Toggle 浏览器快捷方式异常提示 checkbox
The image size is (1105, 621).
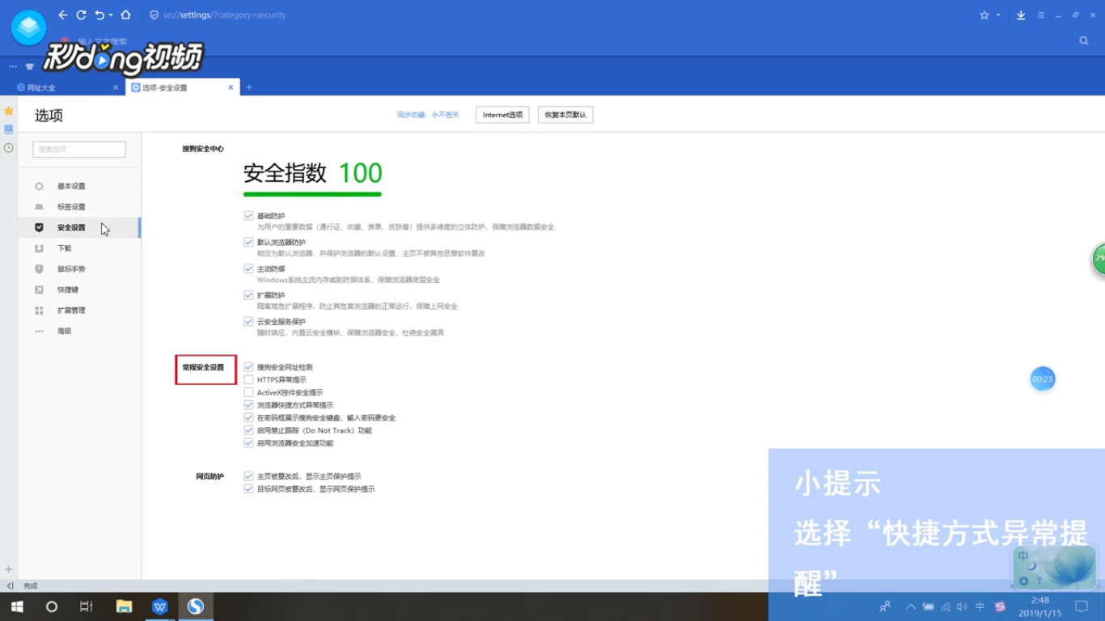tap(248, 405)
